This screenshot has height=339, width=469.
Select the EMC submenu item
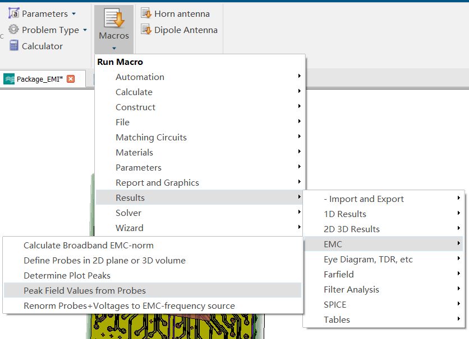(x=384, y=244)
